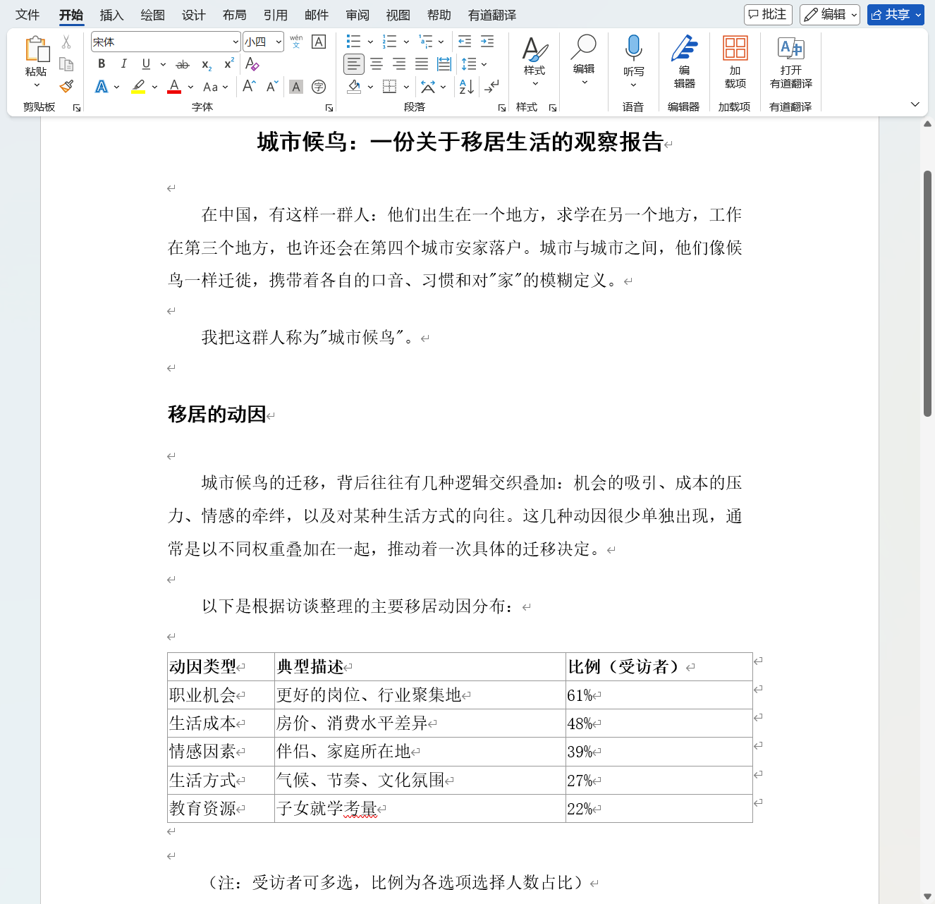The image size is (935, 904).
Task: Activate the Format Painter tool
Action: tap(66, 86)
